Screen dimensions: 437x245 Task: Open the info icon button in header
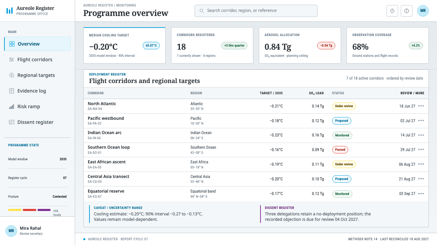(x=407, y=11)
